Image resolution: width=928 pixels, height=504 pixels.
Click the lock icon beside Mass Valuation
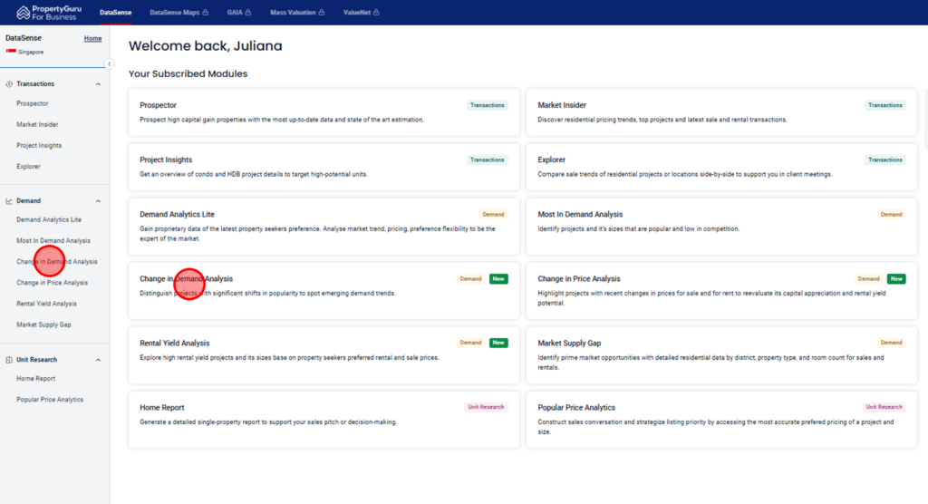tap(322, 13)
